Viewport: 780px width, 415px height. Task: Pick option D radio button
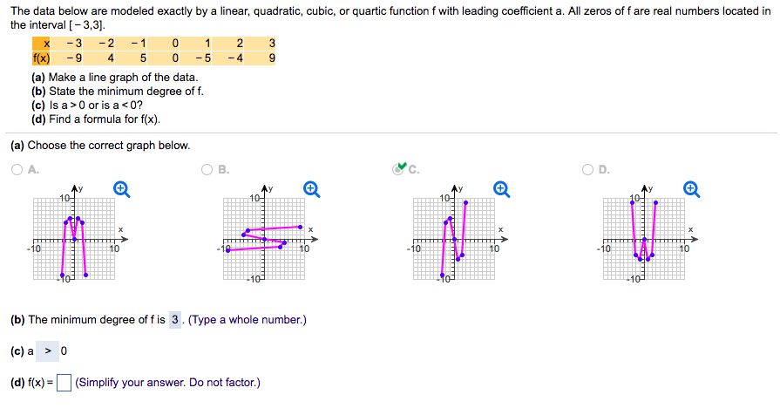(587, 170)
